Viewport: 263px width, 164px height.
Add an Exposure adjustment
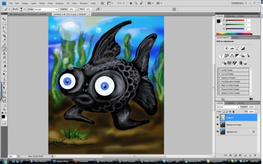242,49
